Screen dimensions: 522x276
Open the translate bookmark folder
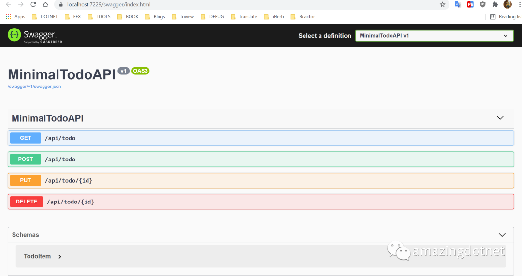(x=244, y=16)
